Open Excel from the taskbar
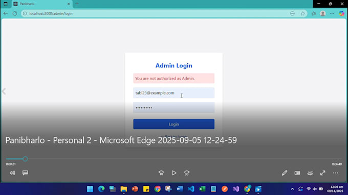This screenshot has width=348, height=195. point(202,189)
